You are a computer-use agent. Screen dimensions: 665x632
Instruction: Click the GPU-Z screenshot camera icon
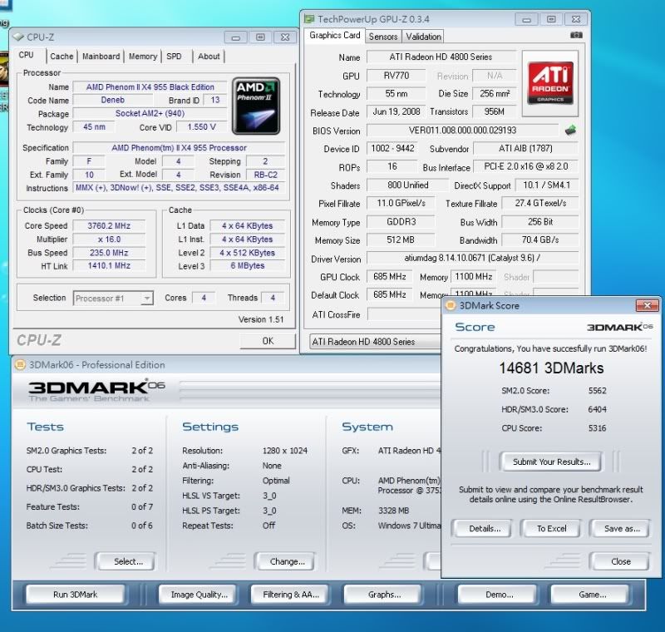pyautogui.click(x=576, y=35)
